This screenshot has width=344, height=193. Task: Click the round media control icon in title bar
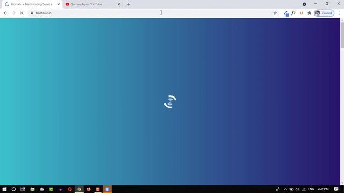tap(304, 4)
